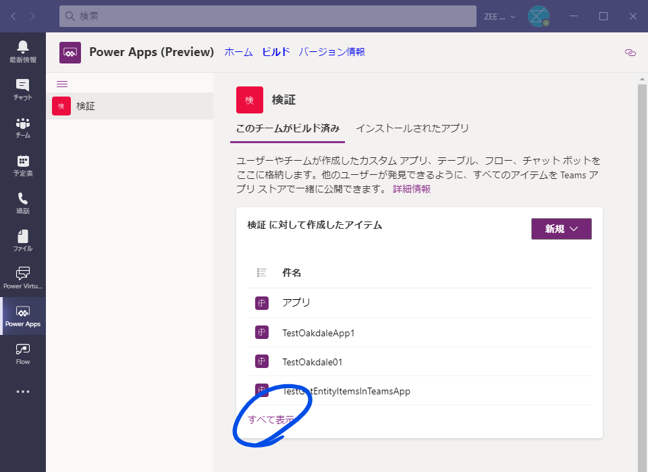648x472 pixels.
Task: Open the バージョン情報 tab
Action: pos(332,52)
